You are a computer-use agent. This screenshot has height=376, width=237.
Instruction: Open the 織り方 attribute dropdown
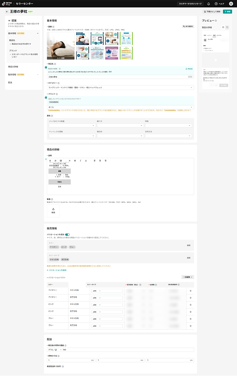coord(120,125)
